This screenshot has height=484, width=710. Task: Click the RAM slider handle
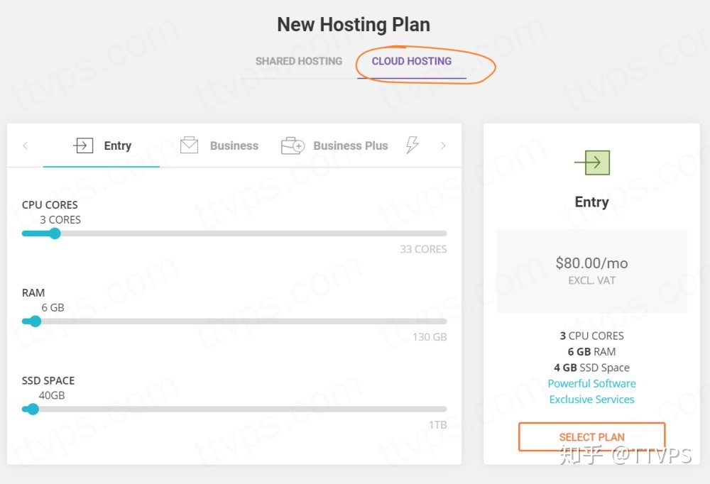pyautogui.click(x=35, y=321)
